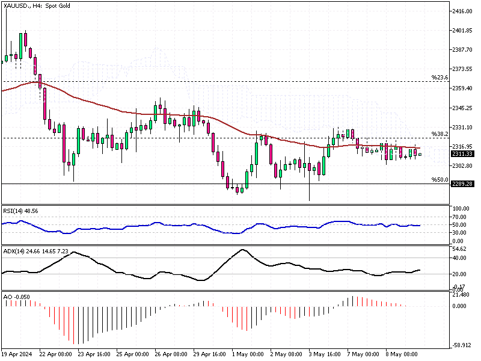Select the 19 Apr 2024 date label
Viewport: 481px width, 361px height.
coord(17,355)
